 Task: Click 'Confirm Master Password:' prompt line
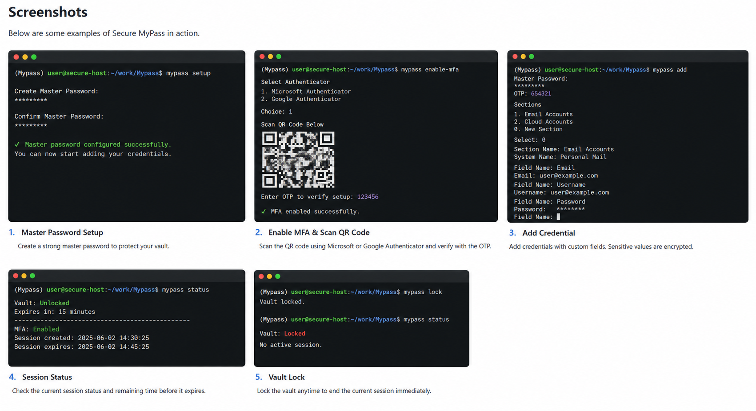[59, 116]
